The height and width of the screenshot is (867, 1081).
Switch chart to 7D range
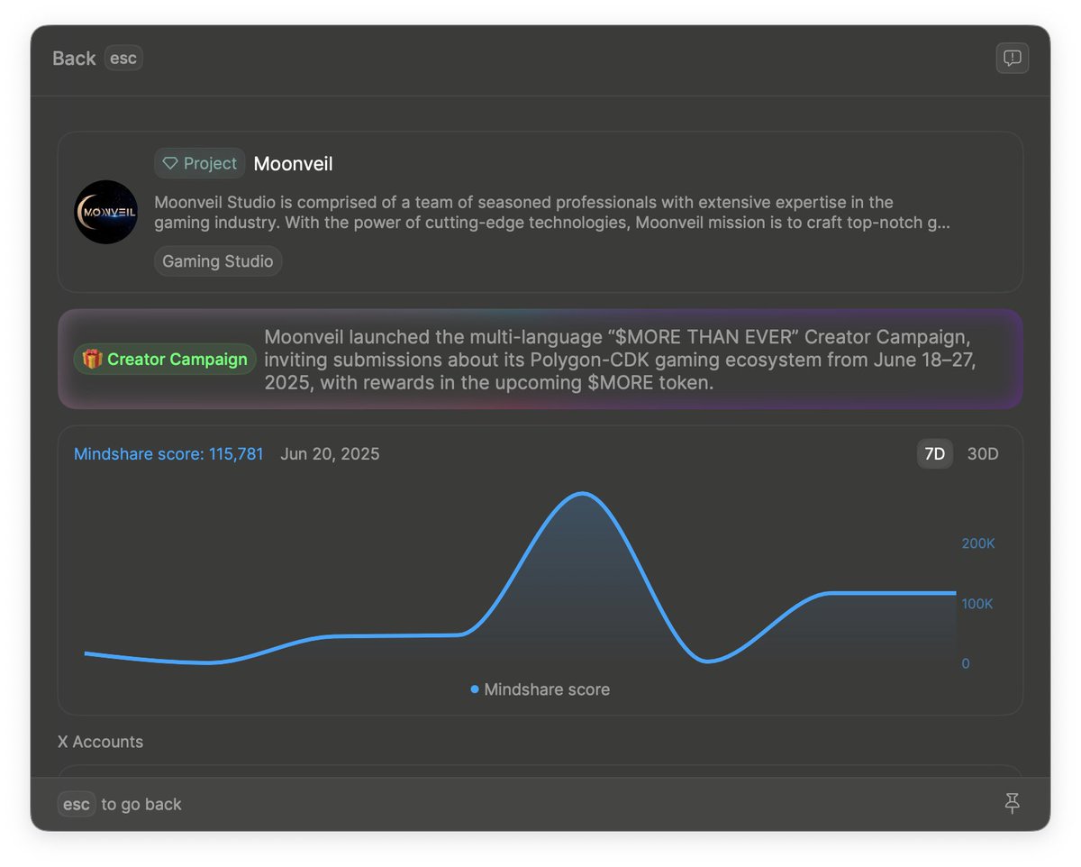coord(935,453)
